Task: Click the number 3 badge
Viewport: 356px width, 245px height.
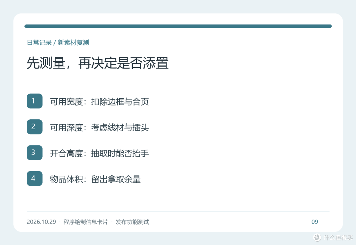Action: click(x=35, y=153)
